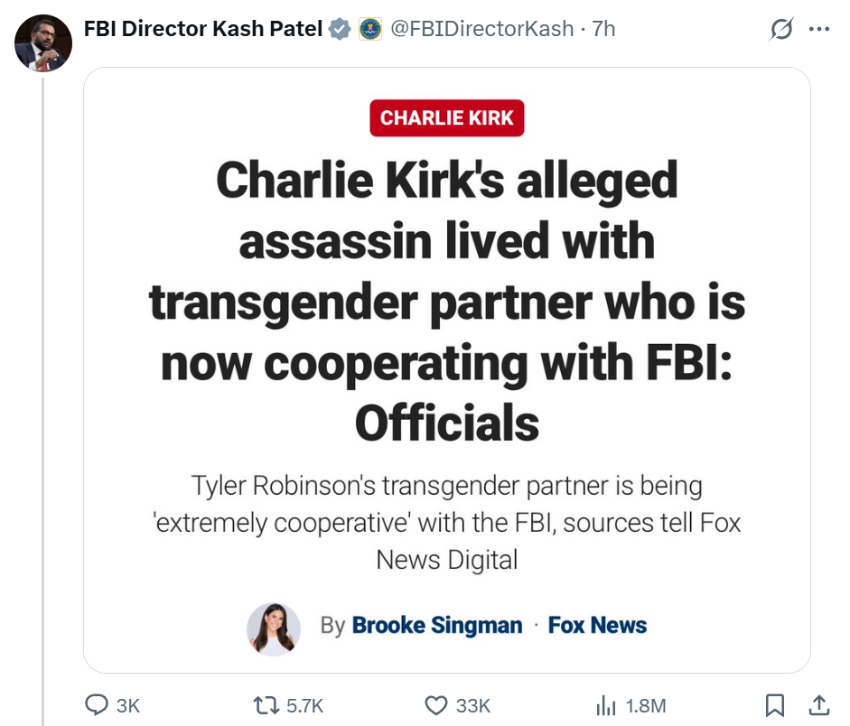
Task: Open the Brooke Singman author link
Action: click(437, 625)
